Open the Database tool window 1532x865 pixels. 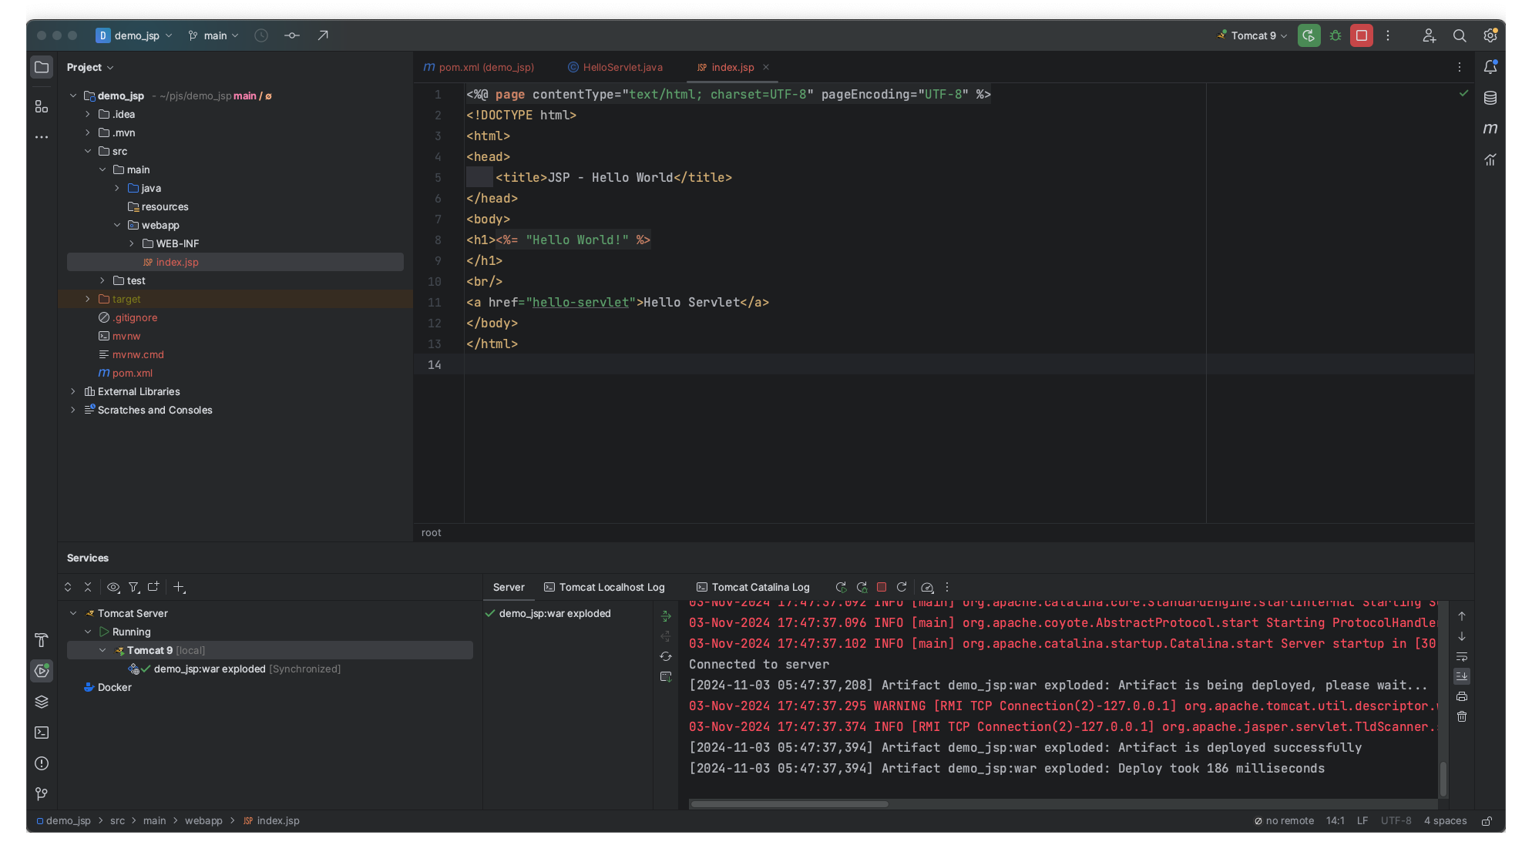(x=1490, y=98)
